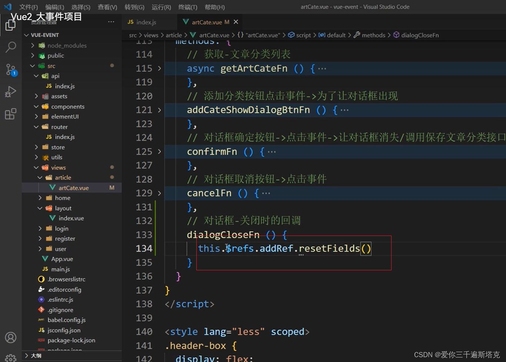This screenshot has height=362, width=506.
Task: Open the 帮助(H) menu
Action: pyautogui.click(x=215, y=7)
